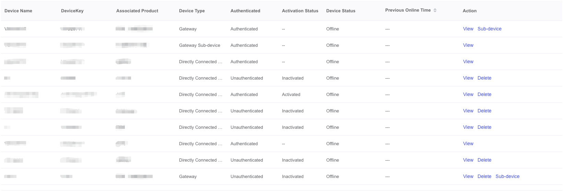The image size is (564, 192).
Task: Sort by Previous Online Time arrows
Action: [x=435, y=10]
